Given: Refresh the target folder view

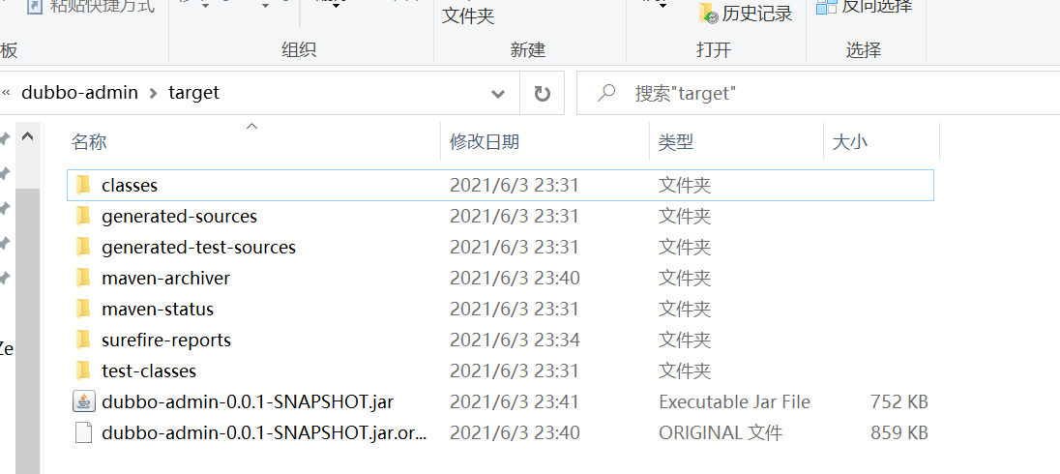Looking at the screenshot, I should click(x=542, y=93).
